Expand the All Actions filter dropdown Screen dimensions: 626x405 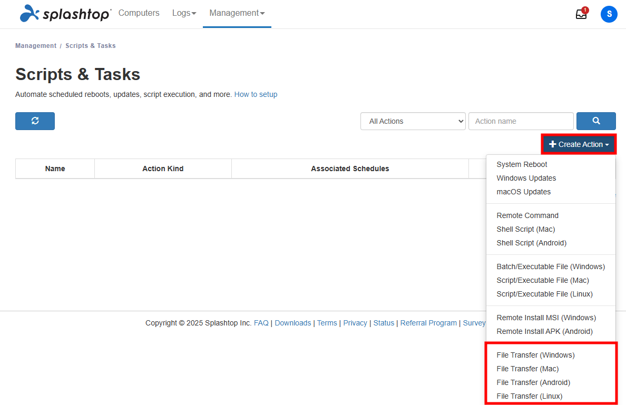413,121
